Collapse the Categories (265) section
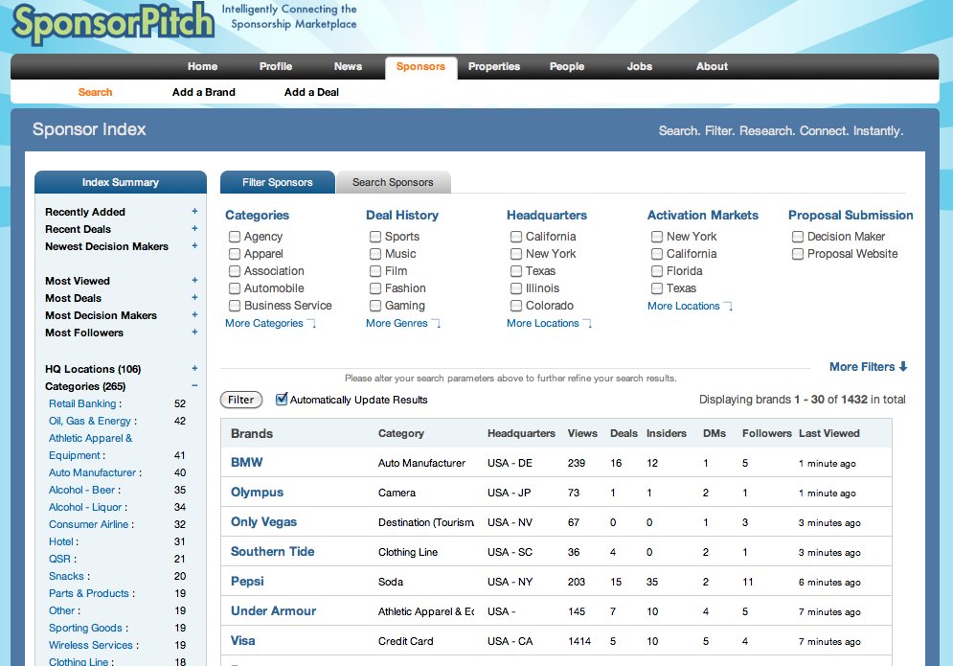The image size is (953, 666). pyautogui.click(x=194, y=385)
